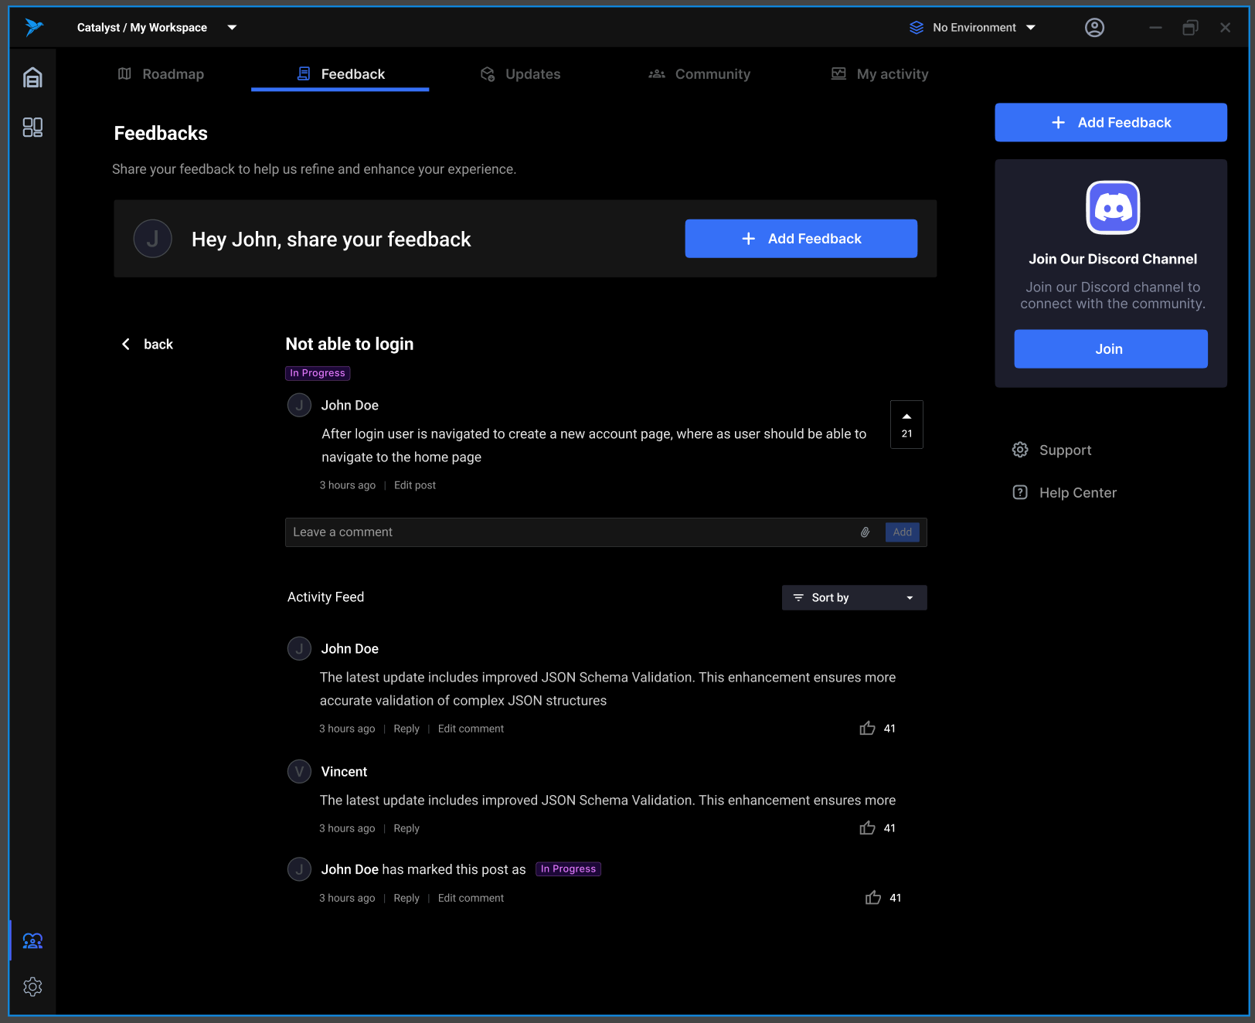This screenshot has width=1255, height=1023.
Task: Click Add Feedback in the right panel
Action: [1110, 122]
